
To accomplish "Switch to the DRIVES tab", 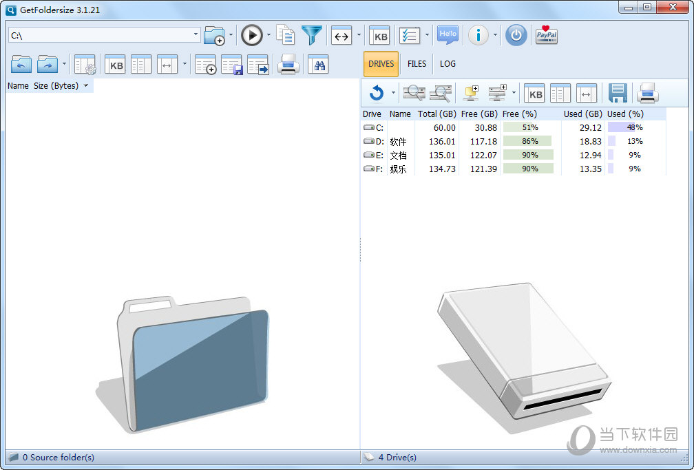I will click(381, 64).
